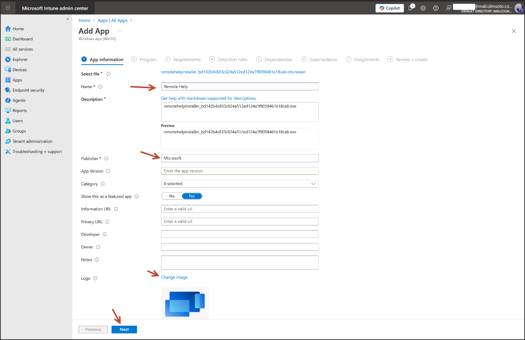Image resolution: width=525 pixels, height=340 pixels.
Task: Open Troubleshooting + support in sidebar
Action: (x=37, y=152)
